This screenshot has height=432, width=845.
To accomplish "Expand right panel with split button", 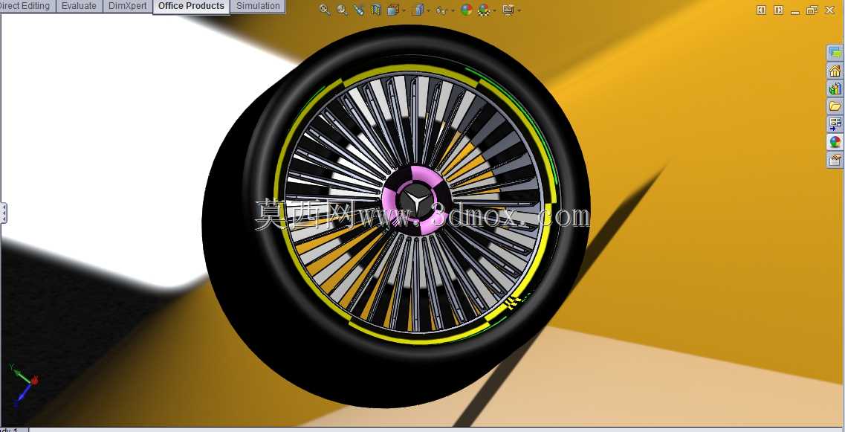I will 778,10.
